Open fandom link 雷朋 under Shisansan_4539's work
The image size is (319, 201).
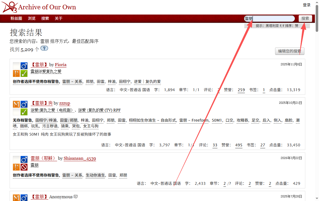[x=34, y=165]
